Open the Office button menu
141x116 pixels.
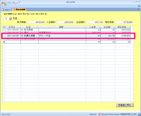(x=4, y=4)
